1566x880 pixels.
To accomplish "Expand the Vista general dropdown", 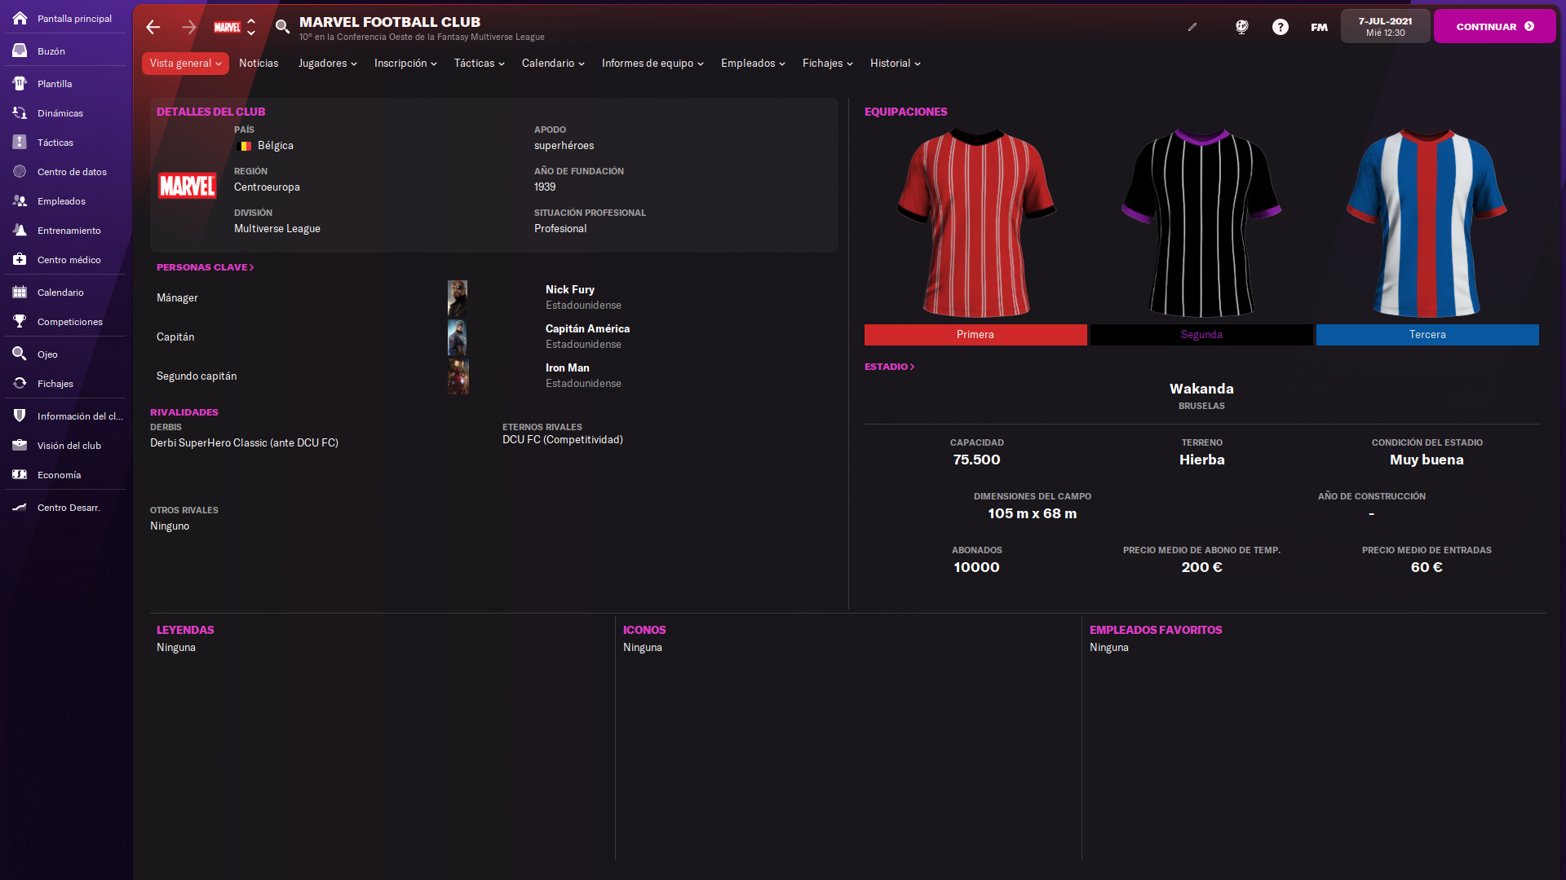I will point(185,64).
